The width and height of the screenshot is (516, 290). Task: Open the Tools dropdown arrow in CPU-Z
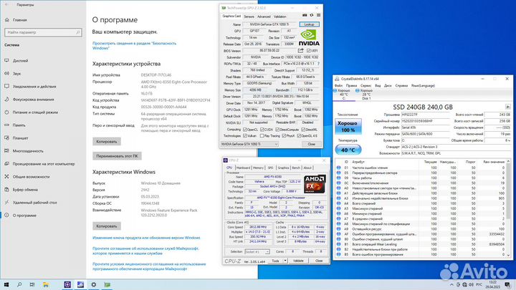pyautogui.click(x=285, y=261)
